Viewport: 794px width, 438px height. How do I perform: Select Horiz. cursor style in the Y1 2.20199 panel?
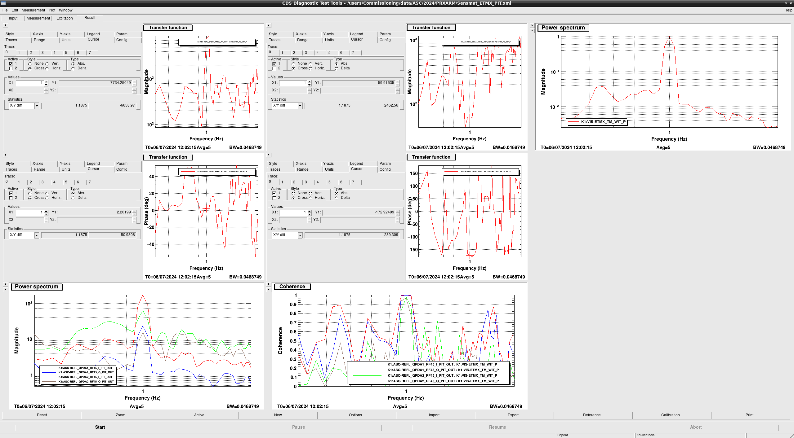(47, 198)
